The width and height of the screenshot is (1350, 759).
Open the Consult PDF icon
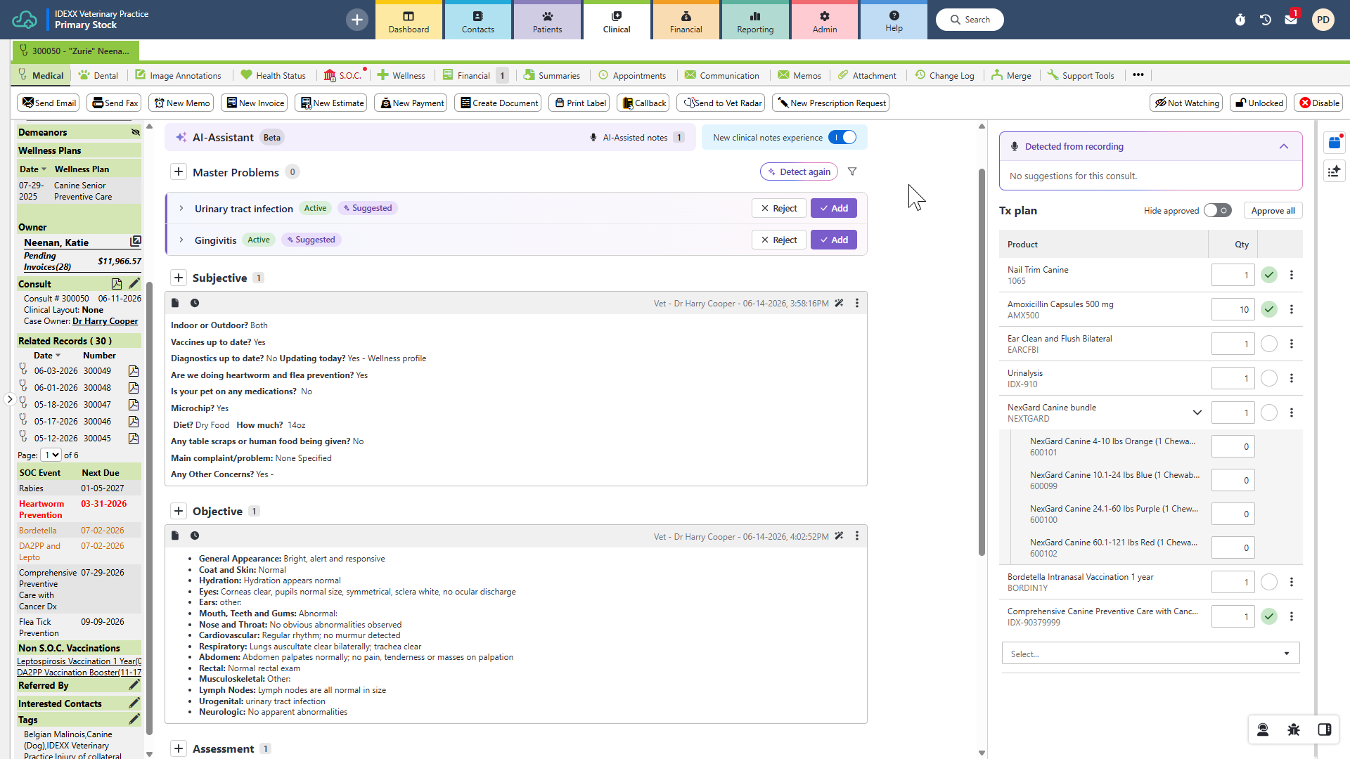point(117,284)
